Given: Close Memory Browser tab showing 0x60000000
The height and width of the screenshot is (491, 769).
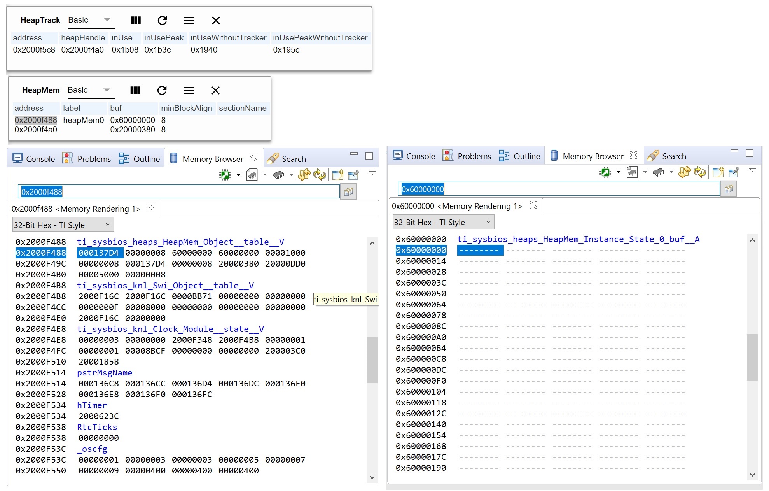Looking at the screenshot, I should [x=633, y=155].
